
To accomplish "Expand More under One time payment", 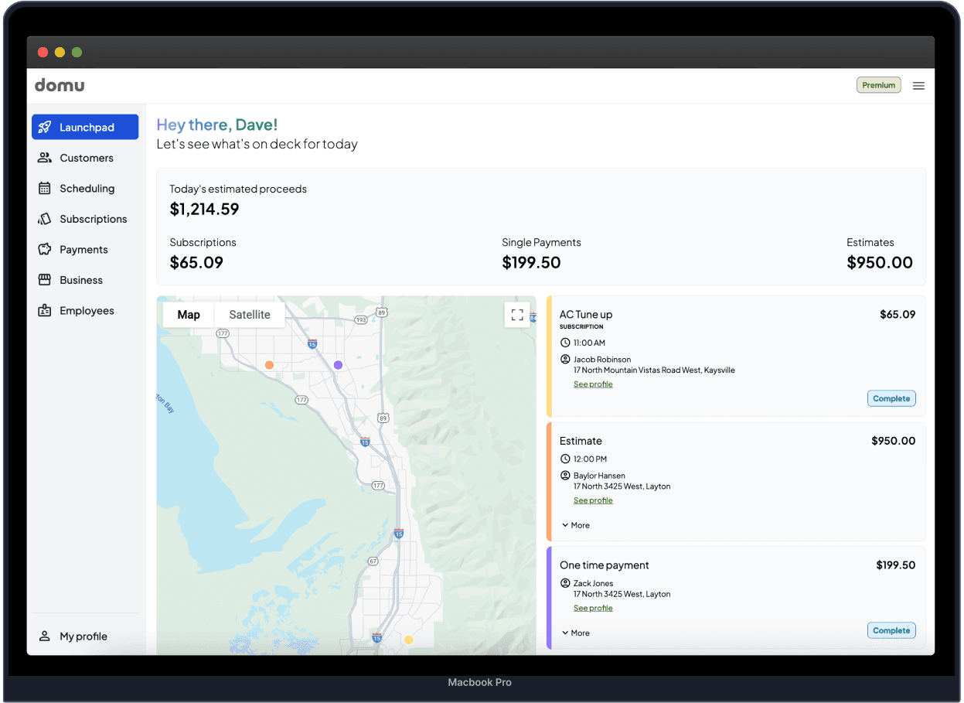I will (576, 633).
